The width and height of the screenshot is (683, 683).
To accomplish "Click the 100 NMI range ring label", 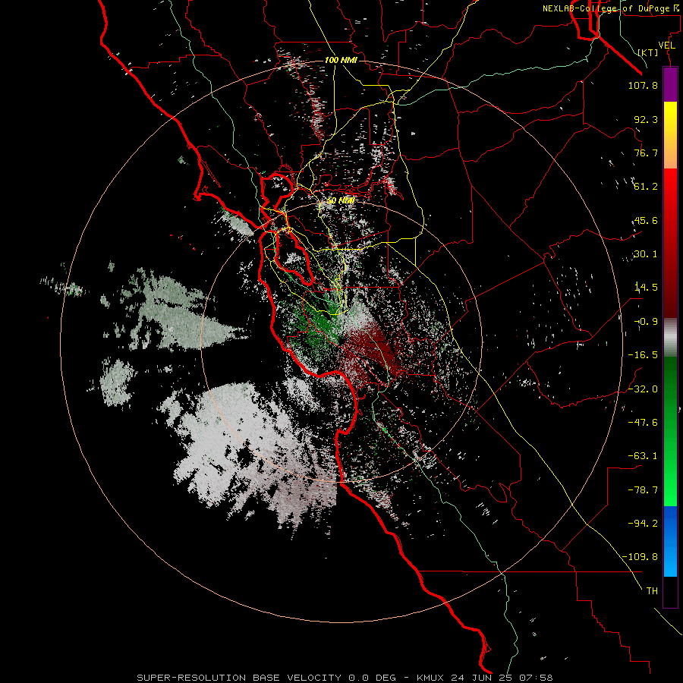I will coord(341,60).
